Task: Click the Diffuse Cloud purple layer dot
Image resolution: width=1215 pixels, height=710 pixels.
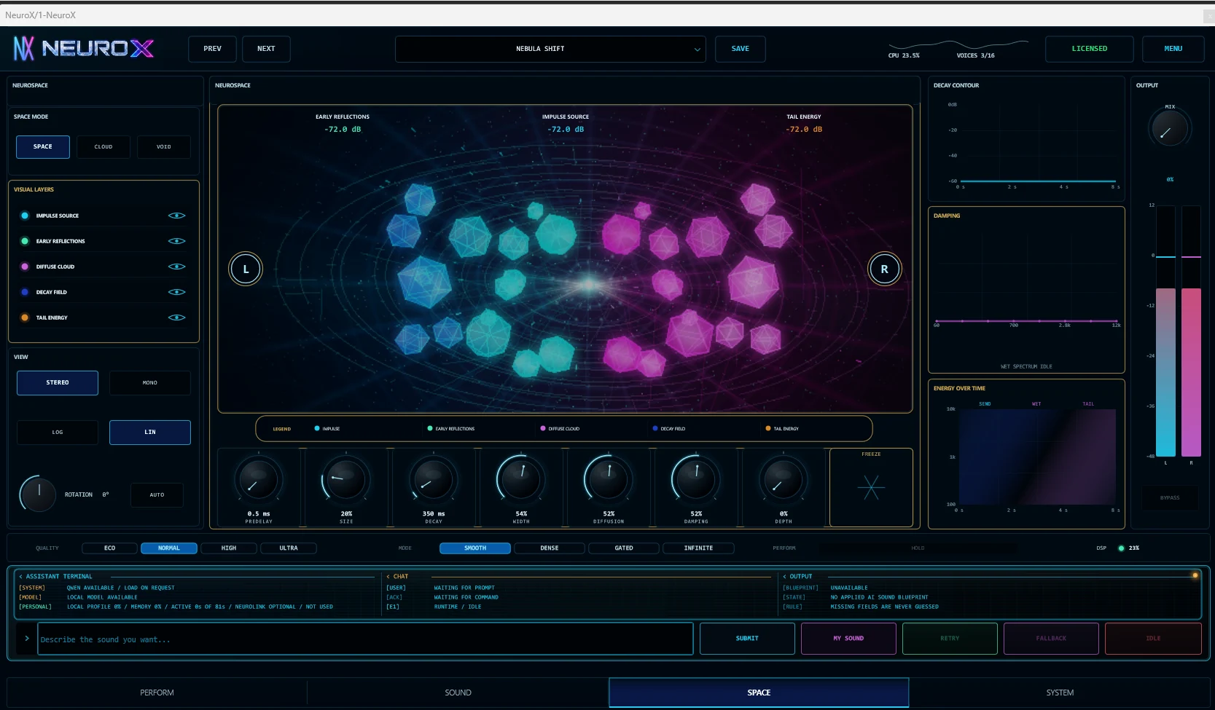Action: pyautogui.click(x=25, y=267)
